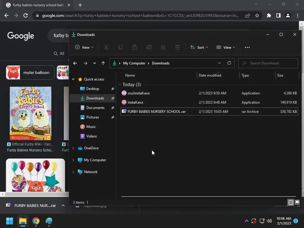The height and width of the screenshot is (228, 304).
Task: Select Desktop in Quick access
Action: 92,88
